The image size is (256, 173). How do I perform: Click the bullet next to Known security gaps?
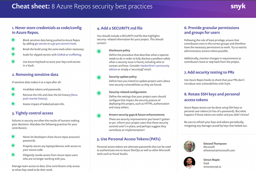click(x=99, y=116)
